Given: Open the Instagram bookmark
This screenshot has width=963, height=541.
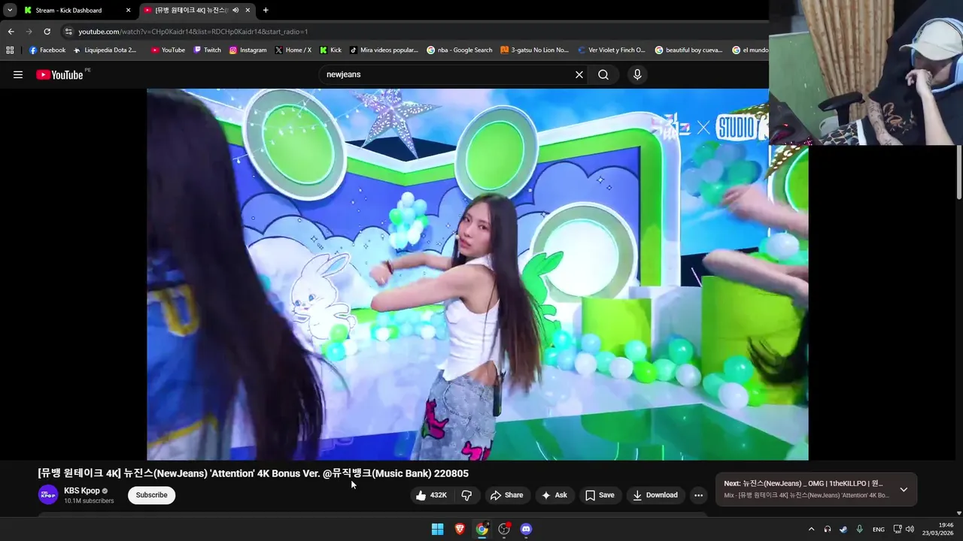Looking at the screenshot, I should point(248,50).
